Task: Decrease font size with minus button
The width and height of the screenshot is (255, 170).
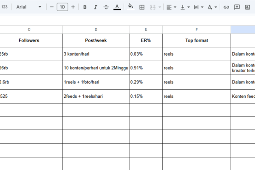Action: [52, 7]
